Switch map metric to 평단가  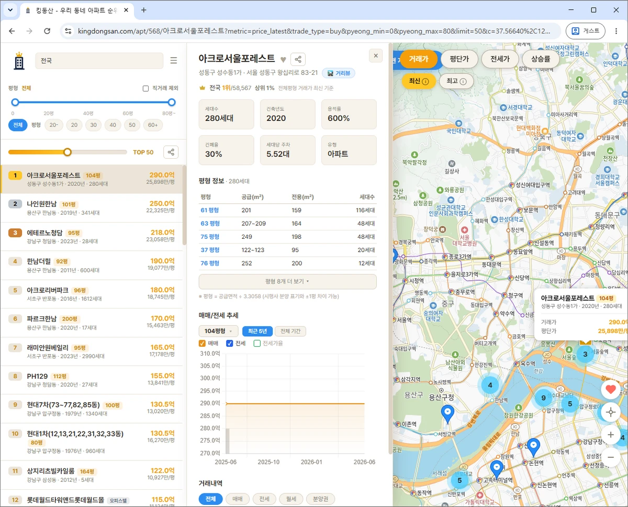(459, 59)
